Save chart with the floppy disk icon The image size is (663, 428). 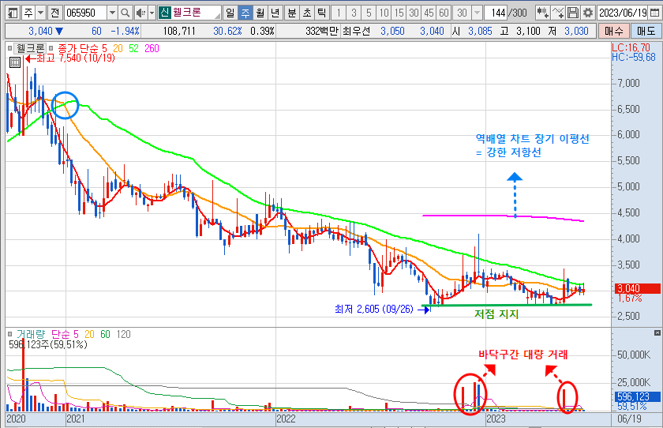(x=572, y=13)
